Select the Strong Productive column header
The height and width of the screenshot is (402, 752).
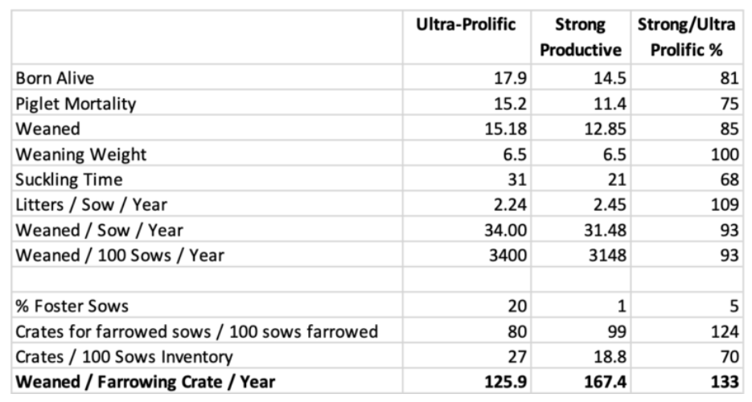(x=581, y=37)
